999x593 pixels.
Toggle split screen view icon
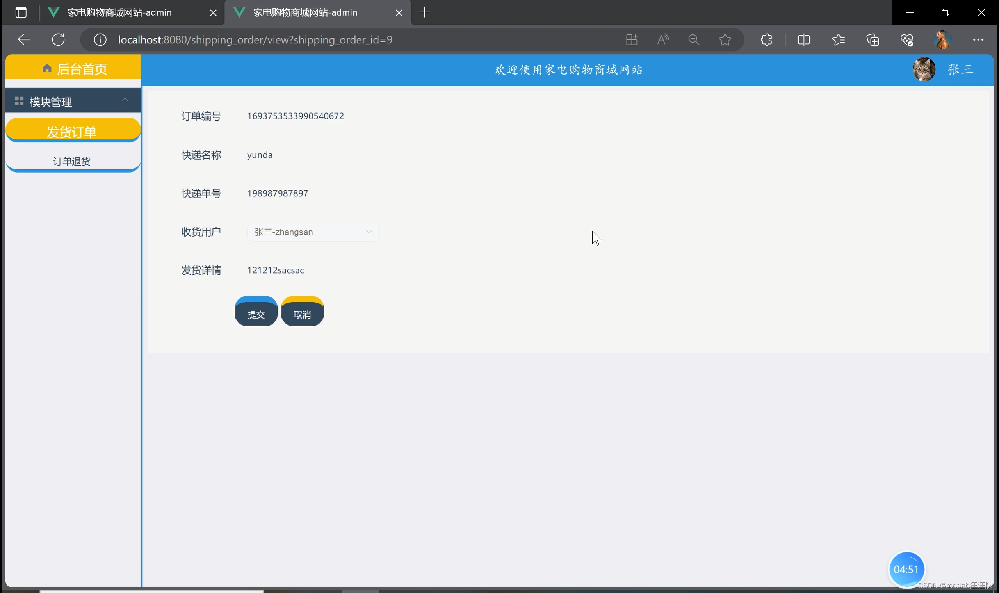(x=803, y=39)
